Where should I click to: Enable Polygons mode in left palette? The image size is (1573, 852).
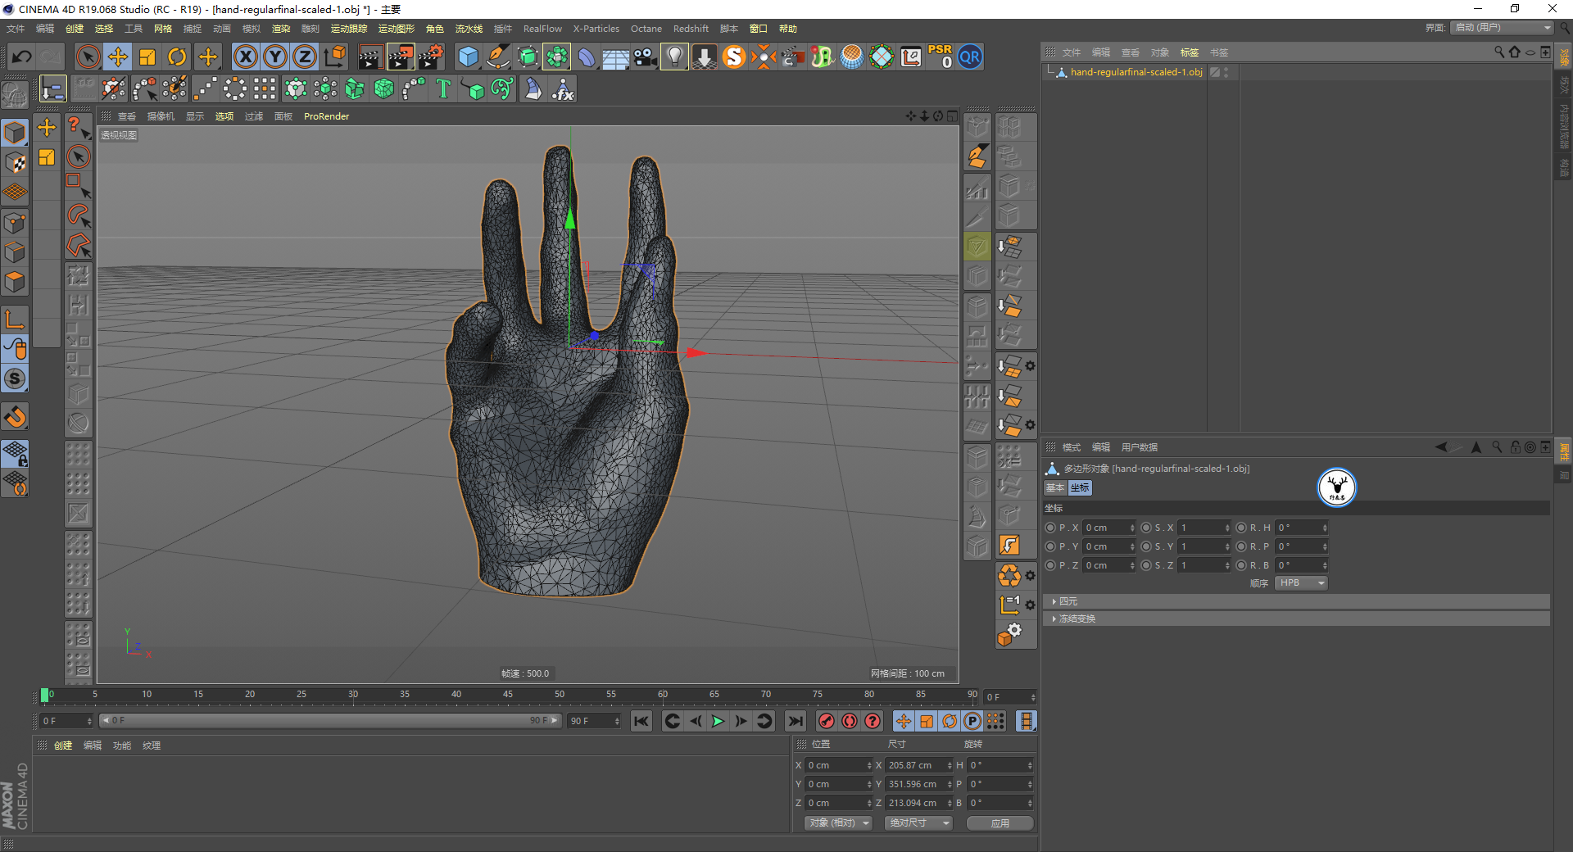click(x=15, y=282)
